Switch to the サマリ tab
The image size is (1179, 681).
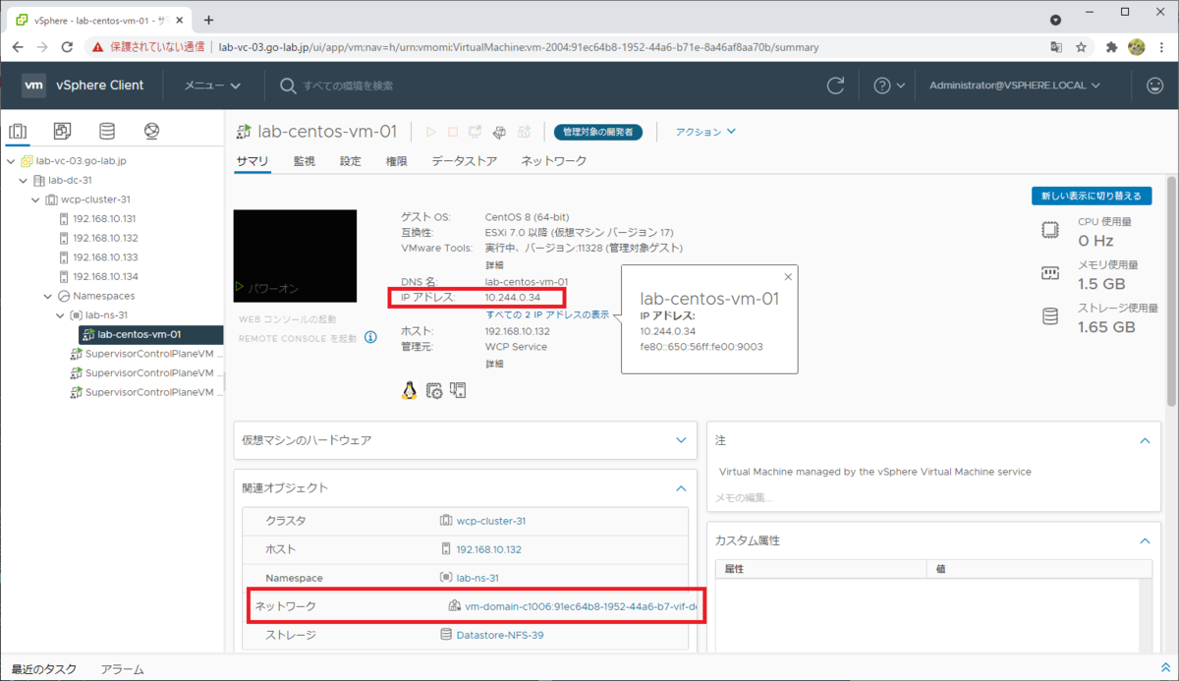[253, 161]
